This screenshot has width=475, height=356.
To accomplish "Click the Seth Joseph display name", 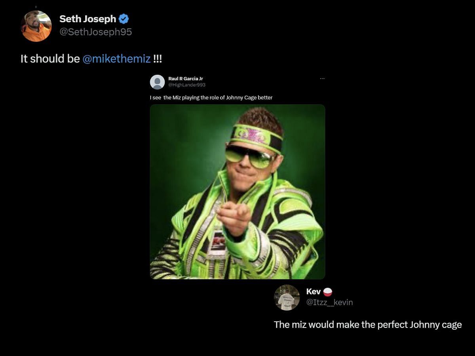I will click(87, 19).
